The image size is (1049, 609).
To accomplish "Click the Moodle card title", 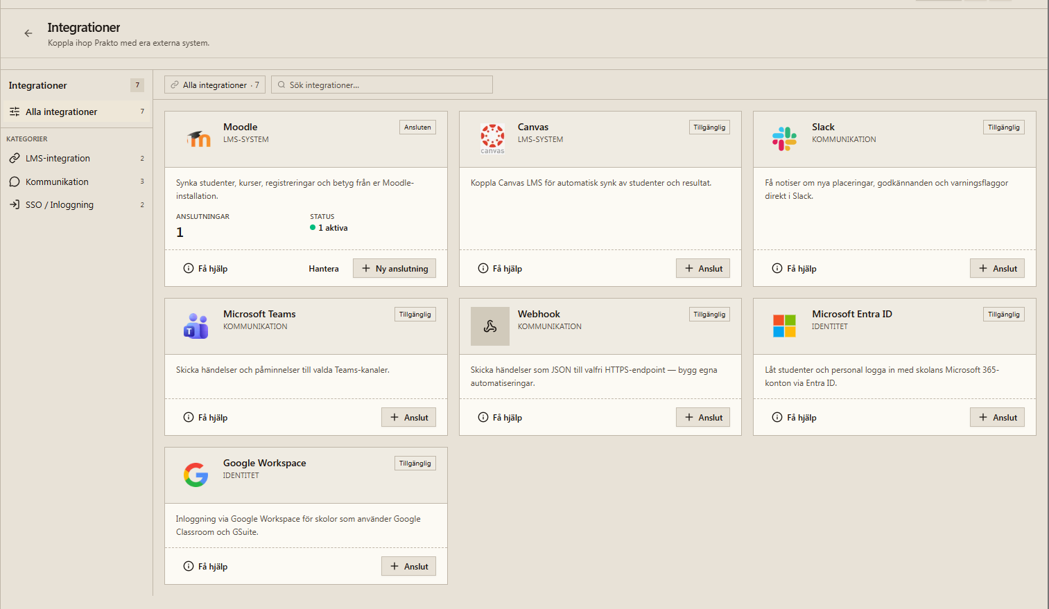I will pos(241,127).
